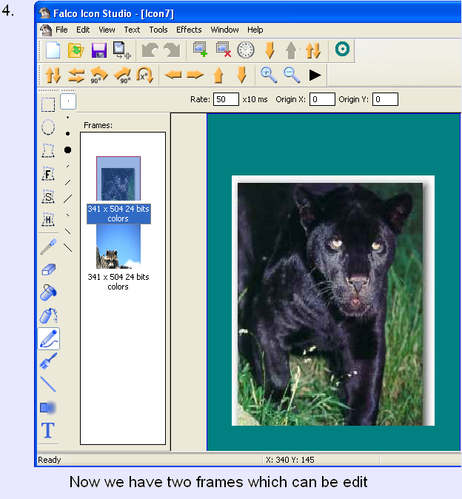Click the Origin Y input field
The width and height of the screenshot is (462, 499).
click(385, 99)
